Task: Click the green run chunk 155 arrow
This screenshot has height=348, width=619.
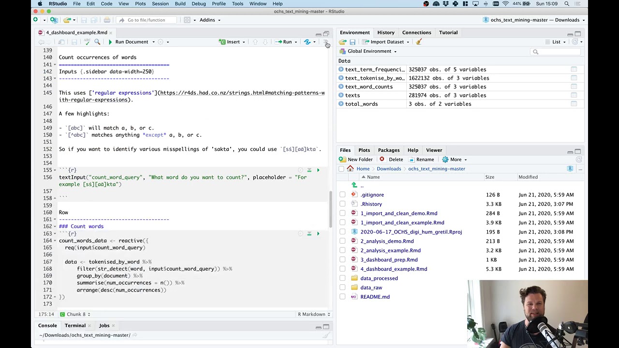Action: pos(318,170)
